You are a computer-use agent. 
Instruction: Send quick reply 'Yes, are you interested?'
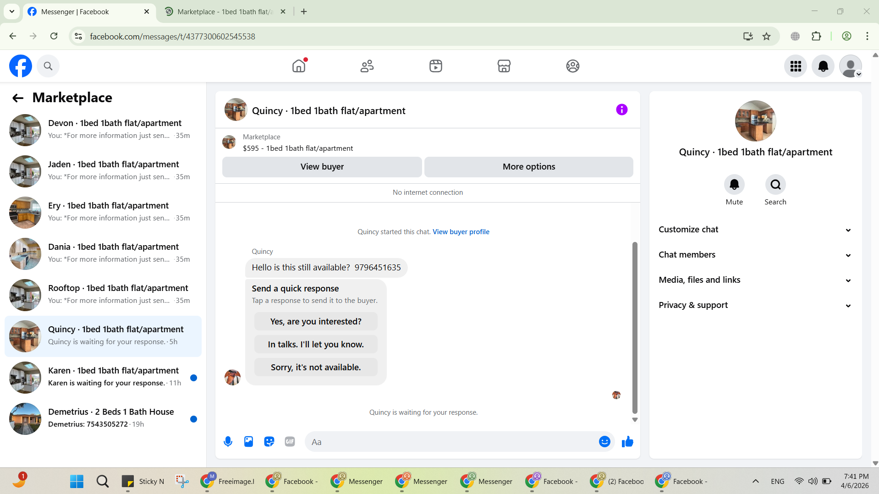click(316, 322)
